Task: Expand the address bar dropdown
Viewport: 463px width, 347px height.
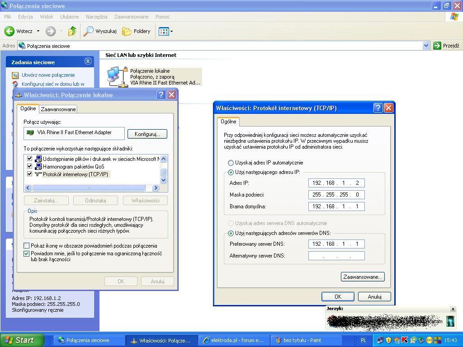Action: 426,46
